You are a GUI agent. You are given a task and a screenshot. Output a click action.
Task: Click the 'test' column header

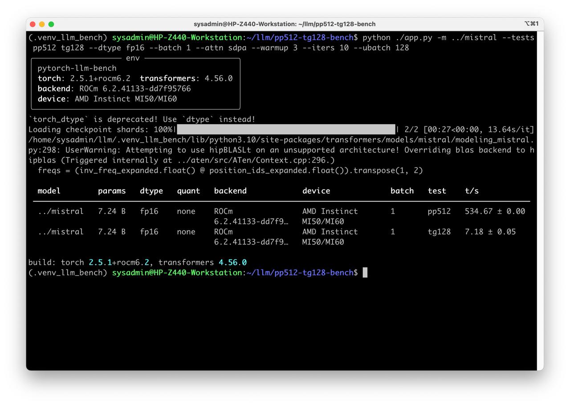437,191
